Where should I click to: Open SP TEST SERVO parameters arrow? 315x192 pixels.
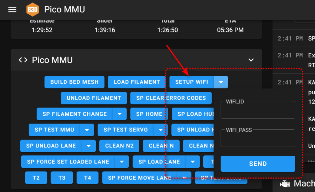point(161,130)
